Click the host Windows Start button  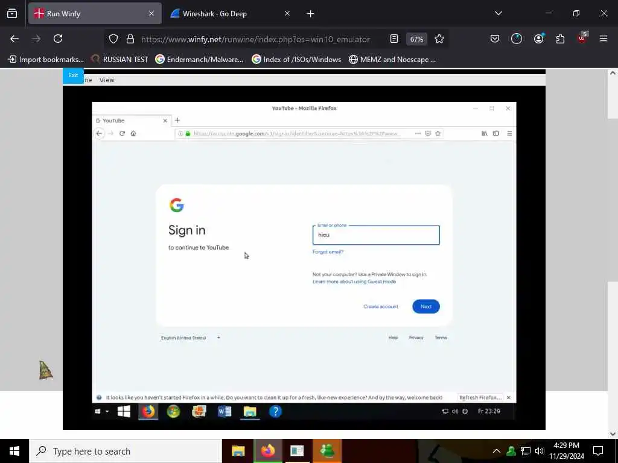pos(14,451)
